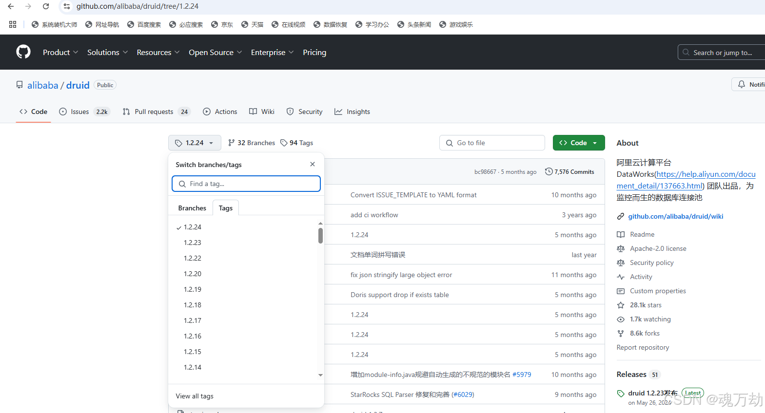Open the 京东 bookmark
Image resolution: width=765 pixels, height=413 pixels.
click(x=222, y=24)
